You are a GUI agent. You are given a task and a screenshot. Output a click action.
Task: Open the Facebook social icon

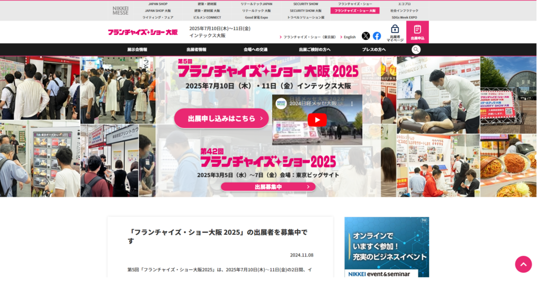coord(377,36)
